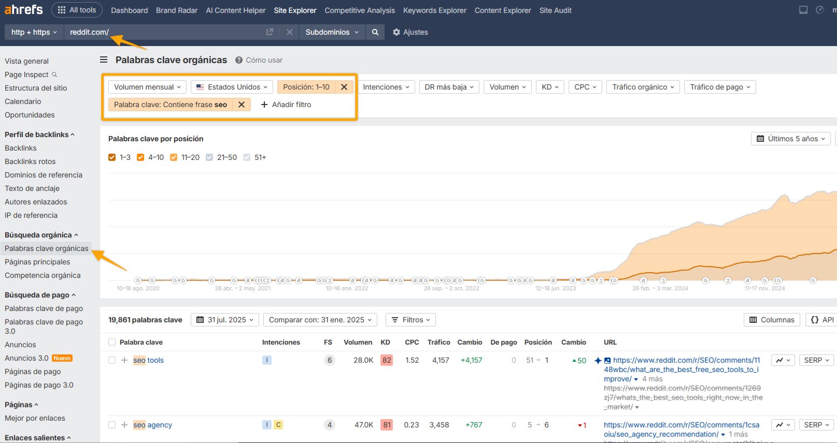Open Dominios de referencia in sidebar
This screenshot has width=837, height=443.
[x=44, y=175]
